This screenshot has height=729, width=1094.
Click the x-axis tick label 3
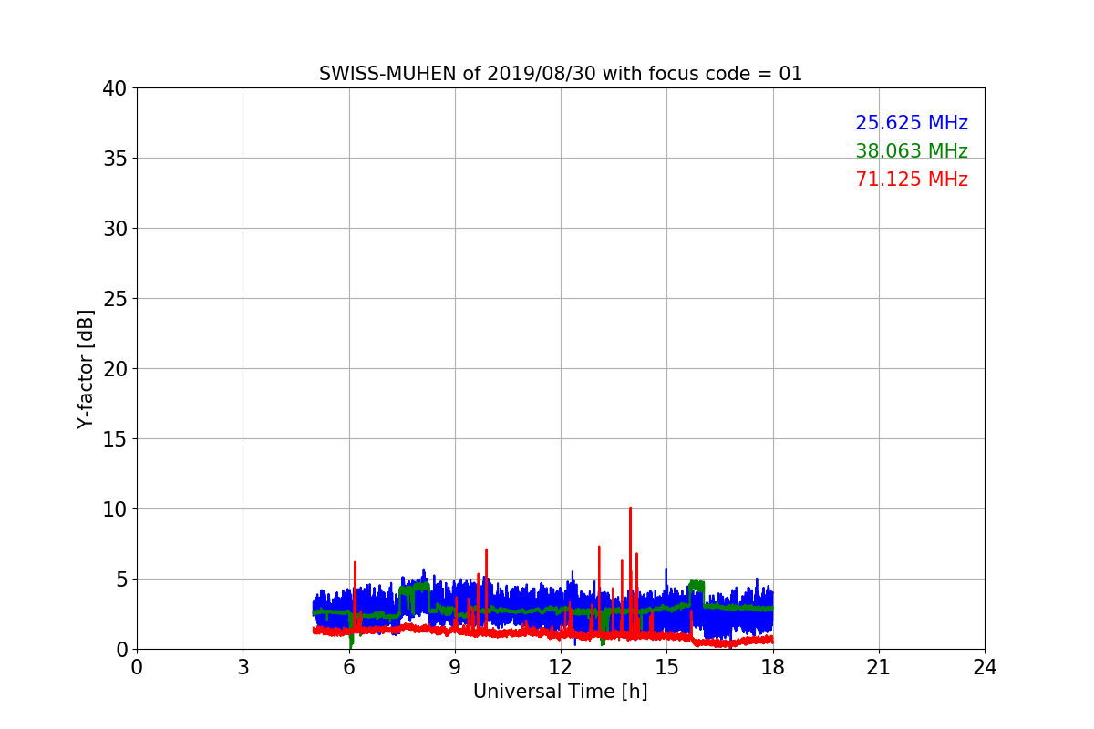[x=243, y=667]
